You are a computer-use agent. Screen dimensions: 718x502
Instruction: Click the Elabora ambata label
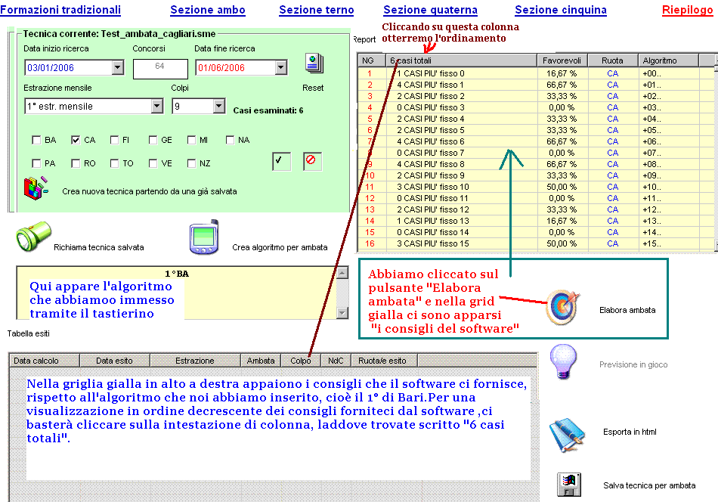pos(627,310)
